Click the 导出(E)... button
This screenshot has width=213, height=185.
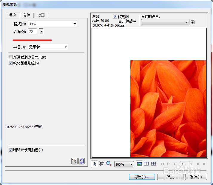[x=142, y=177]
